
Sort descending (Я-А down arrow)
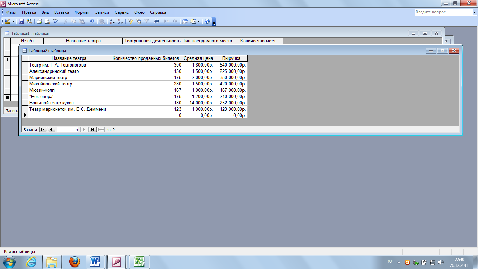120,21
